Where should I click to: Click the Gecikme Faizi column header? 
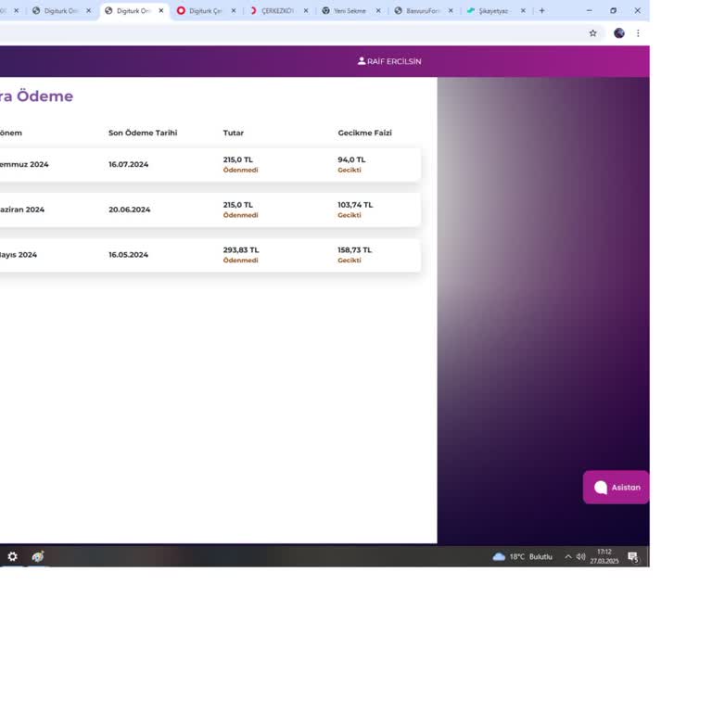[364, 133]
